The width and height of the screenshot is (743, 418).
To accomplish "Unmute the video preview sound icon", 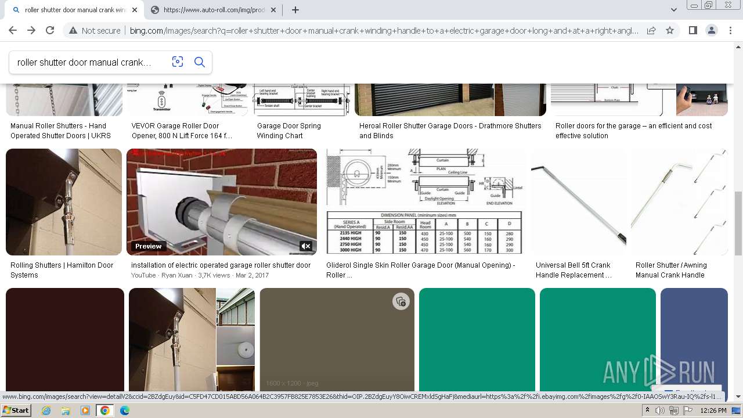I will coord(306,246).
